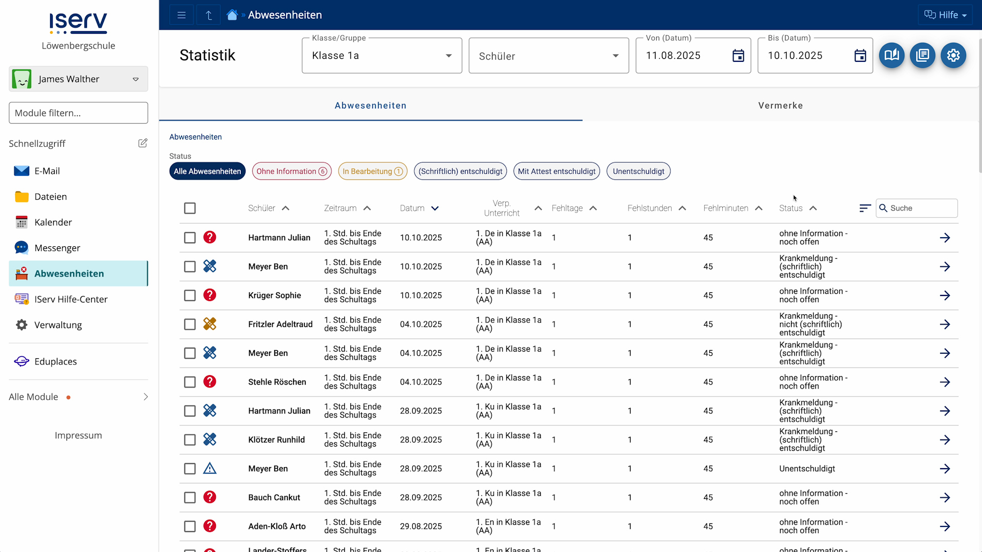Tick the select-all checkbox in table header

[x=190, y=208]
